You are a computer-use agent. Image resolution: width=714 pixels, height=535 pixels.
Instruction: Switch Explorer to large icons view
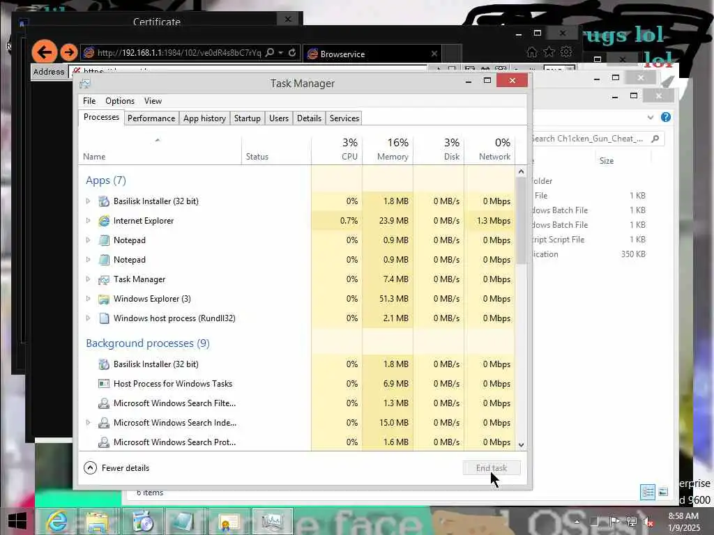(x=663, y=492)
